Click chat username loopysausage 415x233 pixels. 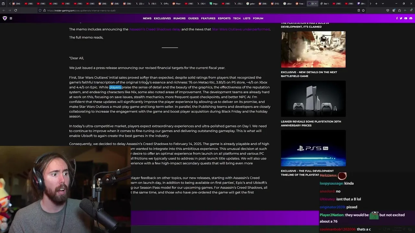coord(331,183)
